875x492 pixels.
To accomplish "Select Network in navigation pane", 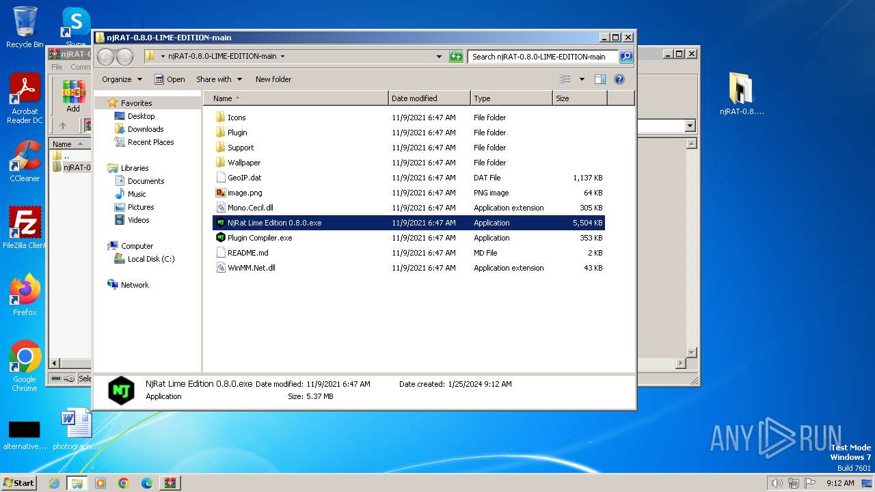I will coord(135,285).
